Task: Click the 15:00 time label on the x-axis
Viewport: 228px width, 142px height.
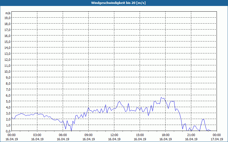Action: click(140, 135)
